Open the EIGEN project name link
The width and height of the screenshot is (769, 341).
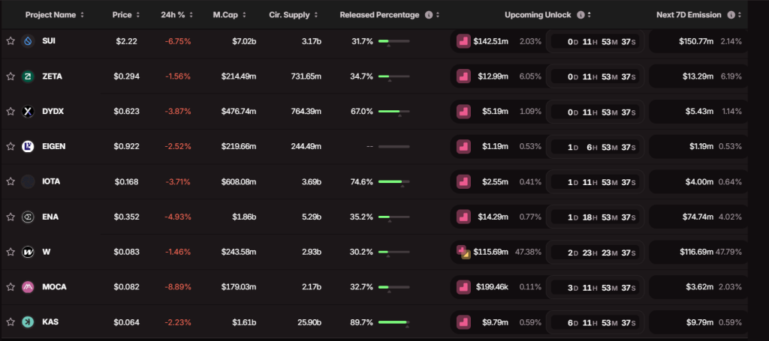[x=54, y=146]
